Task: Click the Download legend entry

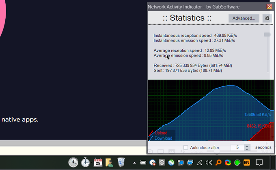Action: [163, 138]
